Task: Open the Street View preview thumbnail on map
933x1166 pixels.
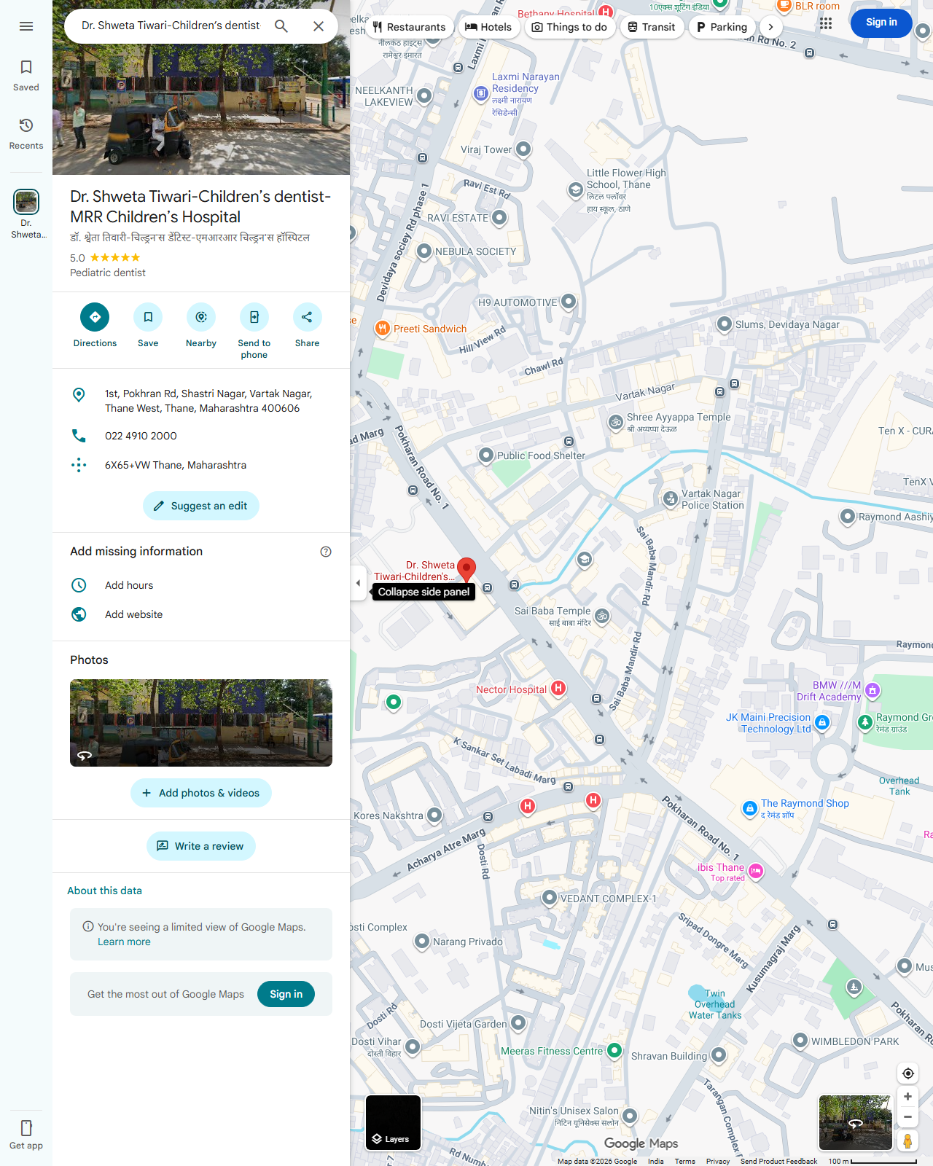Action: coord(856,1123)
